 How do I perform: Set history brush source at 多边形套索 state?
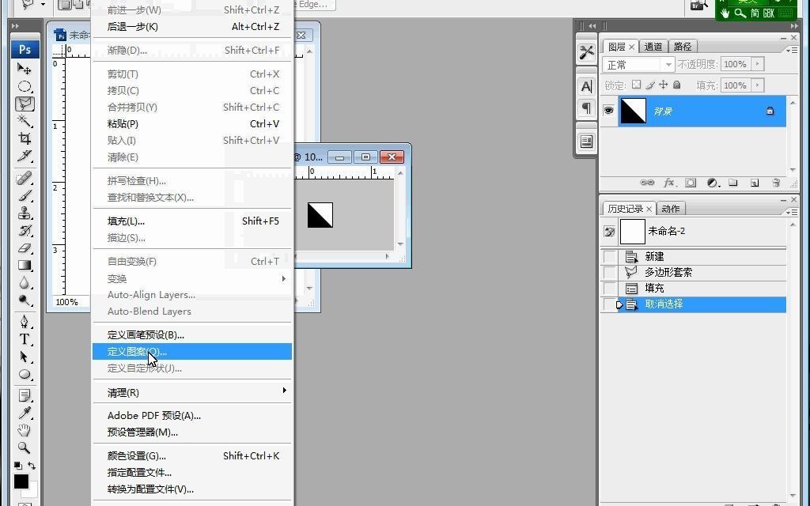click(x=610, y=272)
